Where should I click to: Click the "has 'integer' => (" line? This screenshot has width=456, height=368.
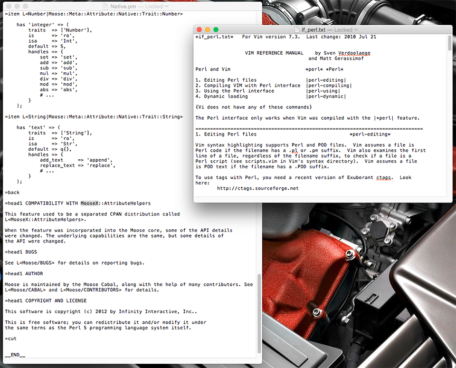pos(43,25)
